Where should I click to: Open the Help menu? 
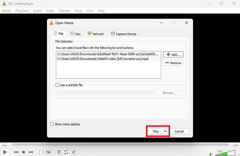pyautogui.click(x=101, y=11)
